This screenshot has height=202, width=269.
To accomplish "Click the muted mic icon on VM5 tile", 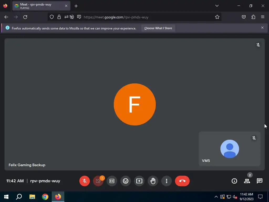I will click(254, 138).
